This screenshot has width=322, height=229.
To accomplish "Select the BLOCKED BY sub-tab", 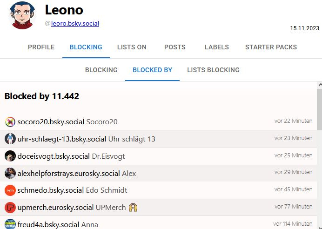I will 152,70.
